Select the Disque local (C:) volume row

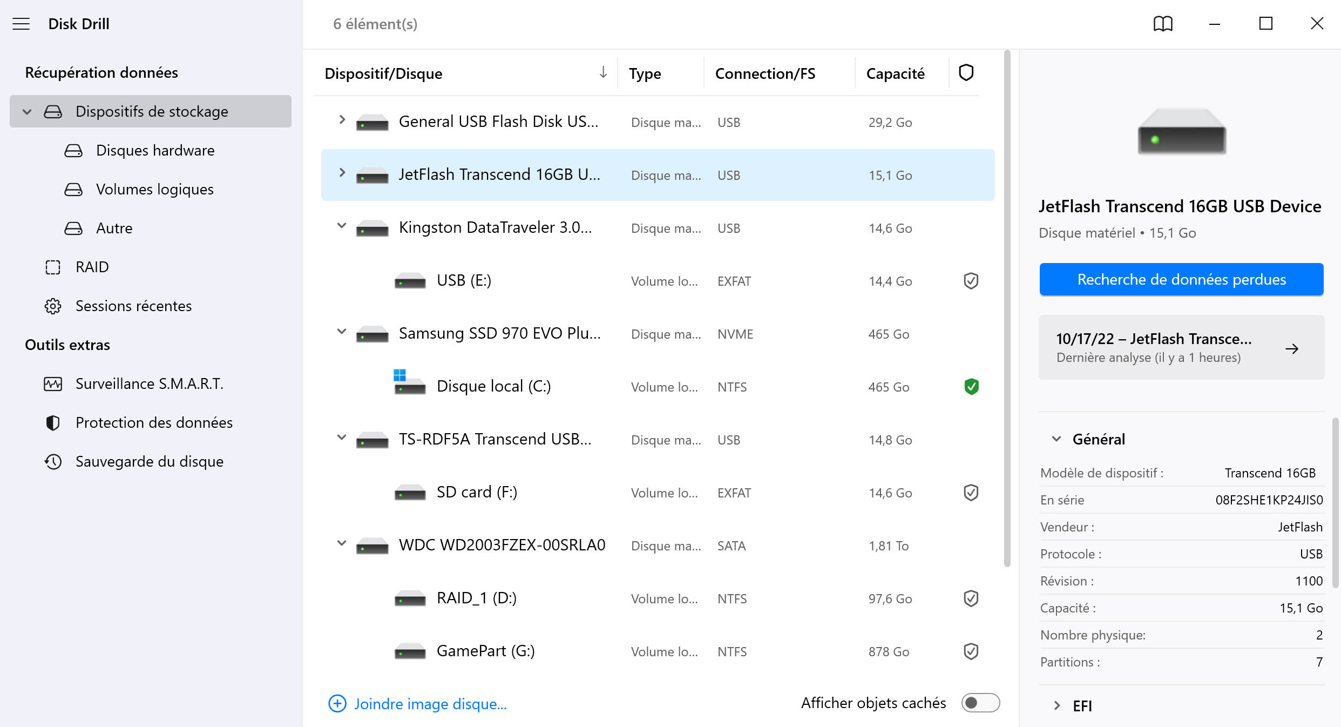pyautogui.click(x=658, y=387)
